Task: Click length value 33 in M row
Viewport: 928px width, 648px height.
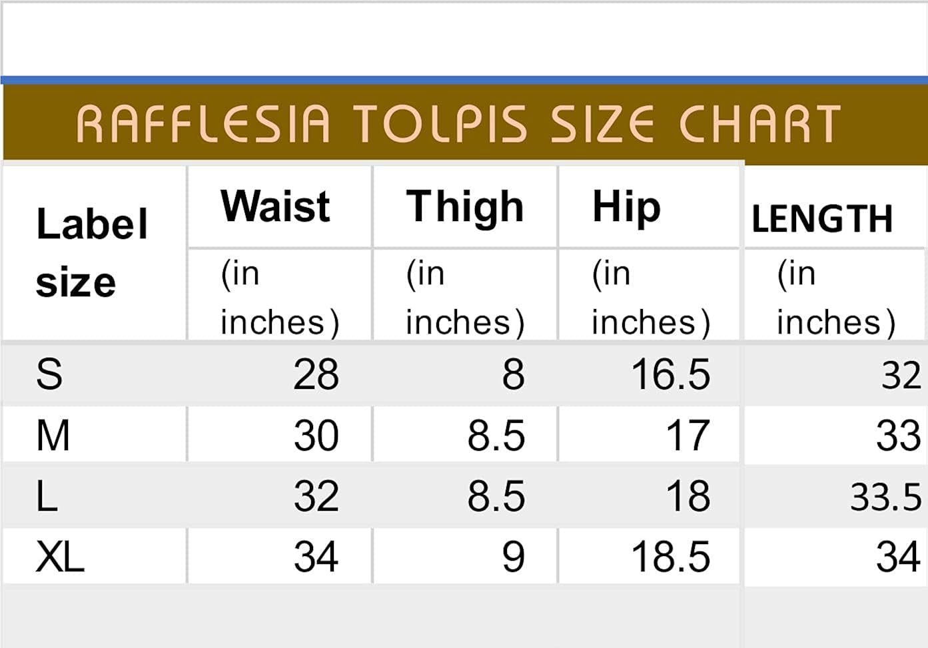Action: click(898, 436)
